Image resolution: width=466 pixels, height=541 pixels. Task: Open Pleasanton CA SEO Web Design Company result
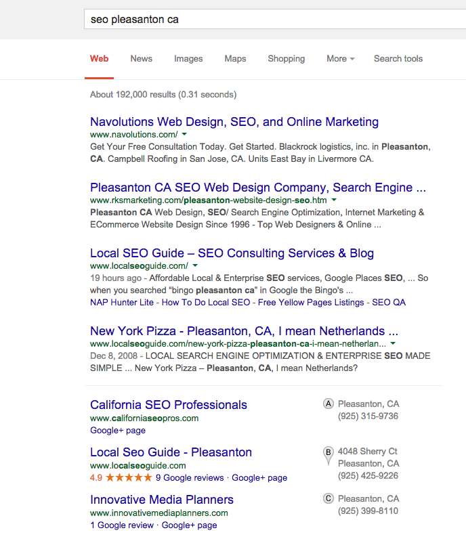click(x=258, y=188)
